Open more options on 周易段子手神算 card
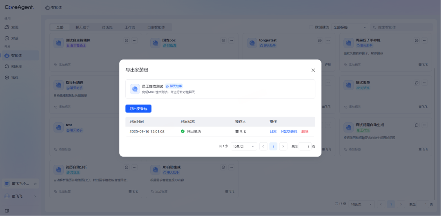This screenshot has height=216, width=441. coord(425,41)
